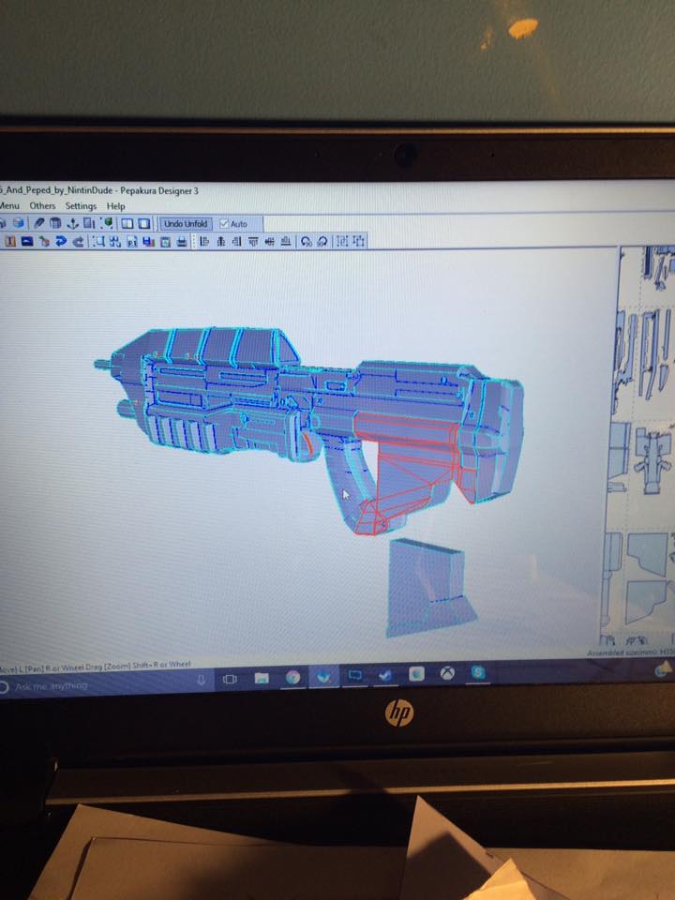Open the partly visible Menu item in menu bar
The image size is (675, 900).
(x=9, y=205)
